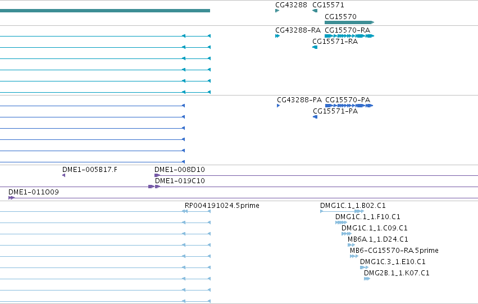Viewport: 478px width, 304px height.
Task: Click the CG15570-PA coding exon glyph
Action: pos(349,106)
